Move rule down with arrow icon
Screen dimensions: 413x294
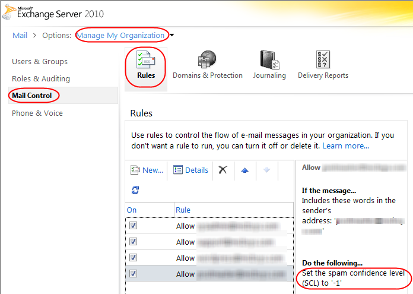[266, 170]
